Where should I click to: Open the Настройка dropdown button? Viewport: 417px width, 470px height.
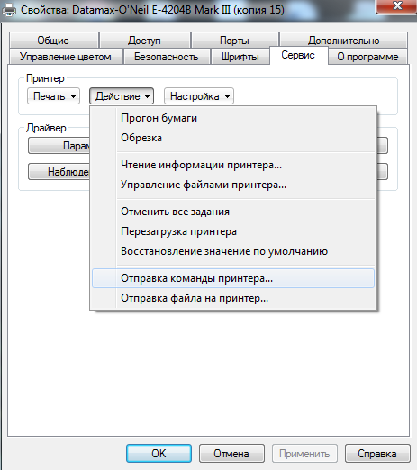199,96
